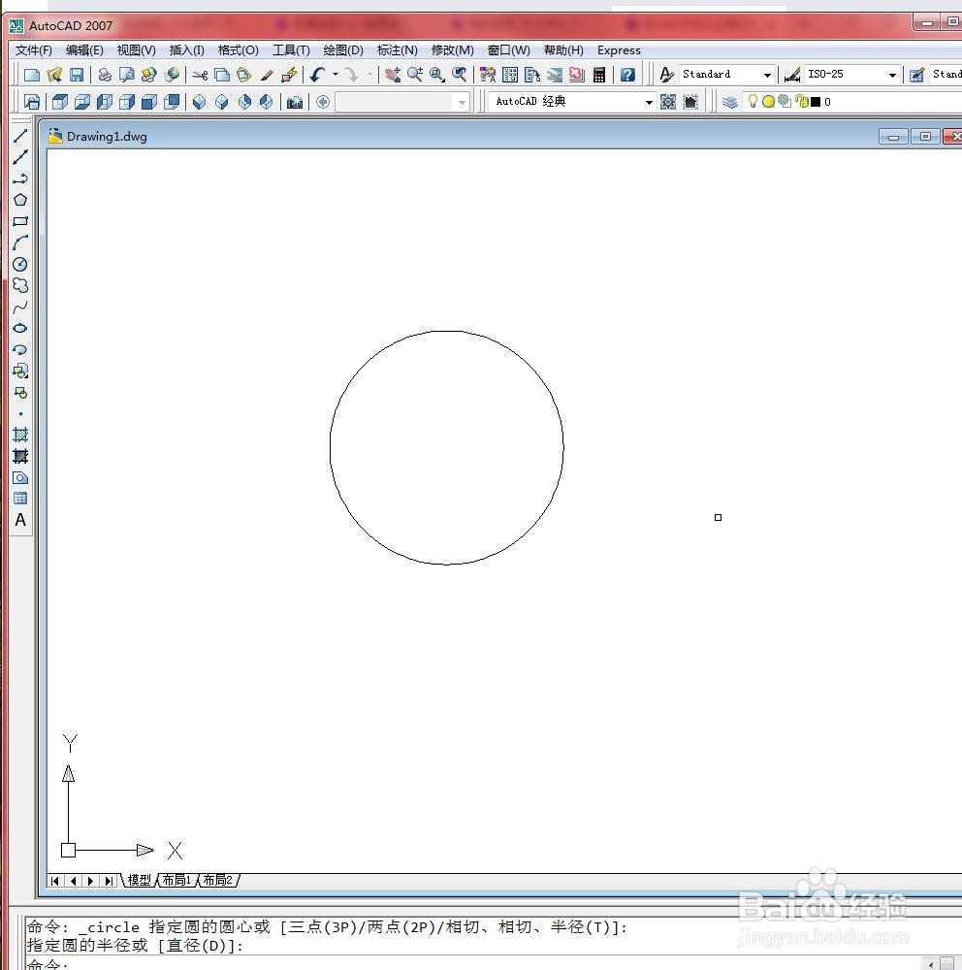The height and width of the screenshot is (970, 962).
Task: Click the Insert Block tool
Action: pos(20,372)
